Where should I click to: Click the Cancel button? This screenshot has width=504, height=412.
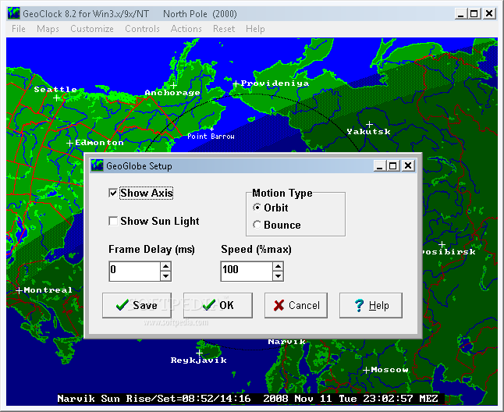tap(296, 305)
